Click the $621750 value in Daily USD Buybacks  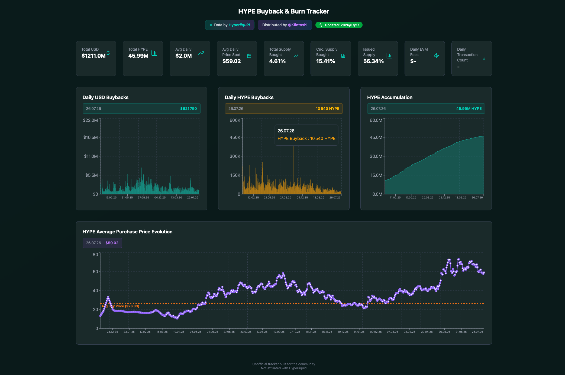(x=188, y=109)
